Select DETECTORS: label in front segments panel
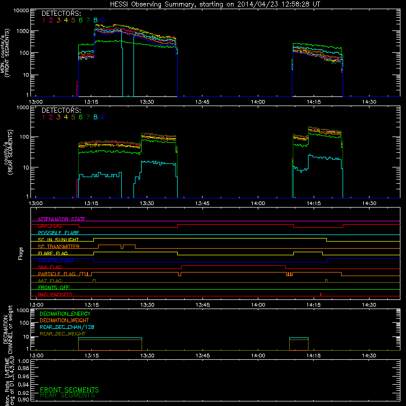This screenshot has height=406, width=406. point(61,13)
